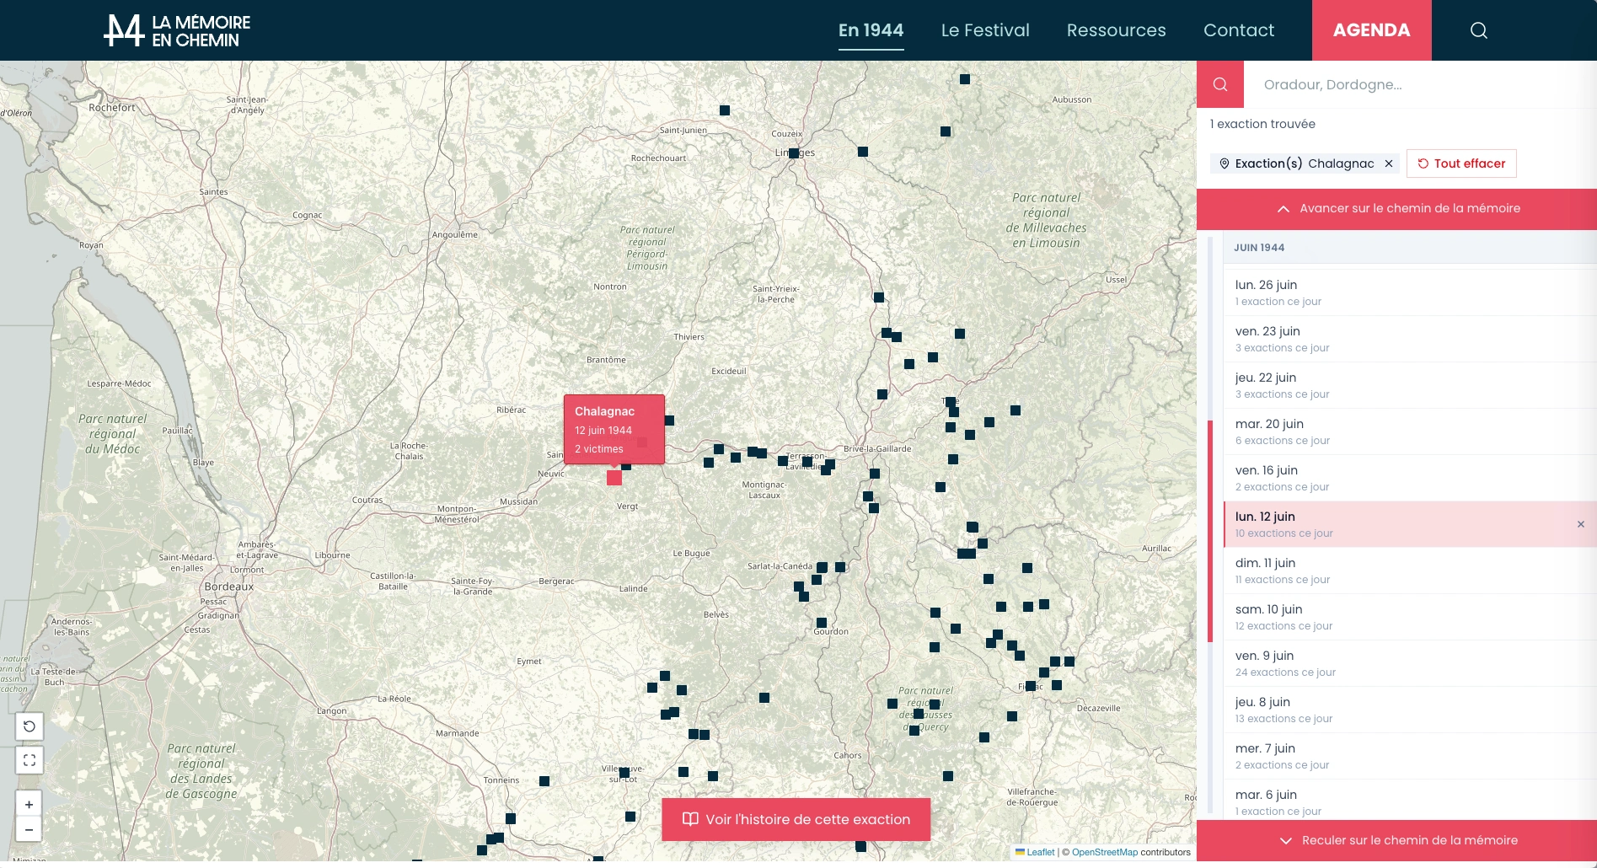Zoom in on the map

tap(29, 805)
